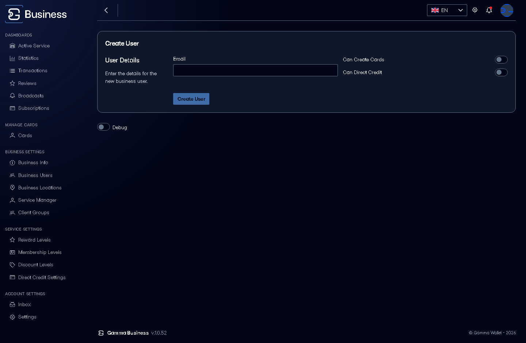
Task: Open the EN language dropdown
Action: 447,10
